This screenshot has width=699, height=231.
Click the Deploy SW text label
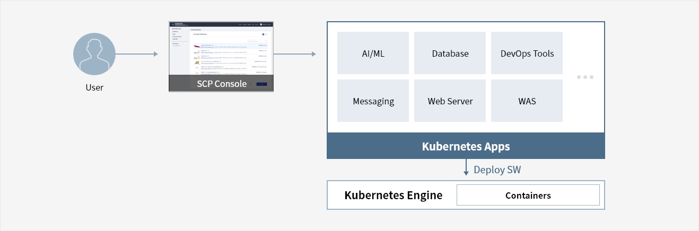[x=497, y=170]
